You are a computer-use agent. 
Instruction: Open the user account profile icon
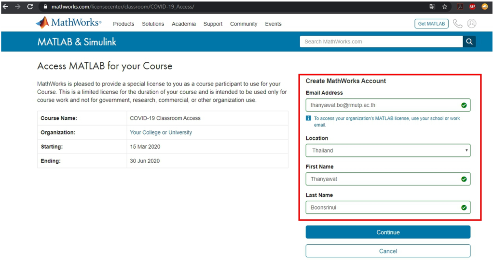coord(472,24)
